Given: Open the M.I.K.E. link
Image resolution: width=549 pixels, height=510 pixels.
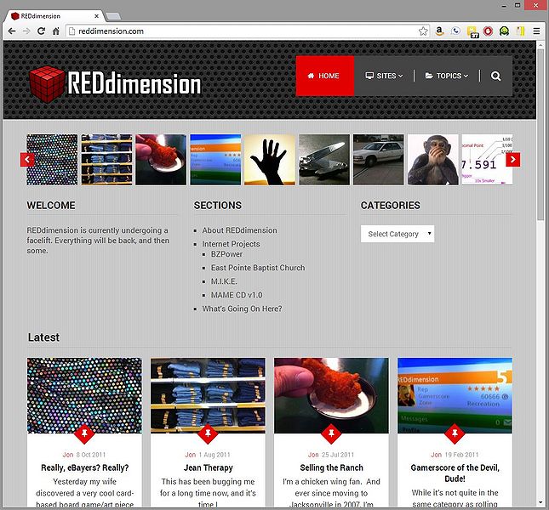Looking at the screenshot, I should pyautogui.click(x=224, y=281).
